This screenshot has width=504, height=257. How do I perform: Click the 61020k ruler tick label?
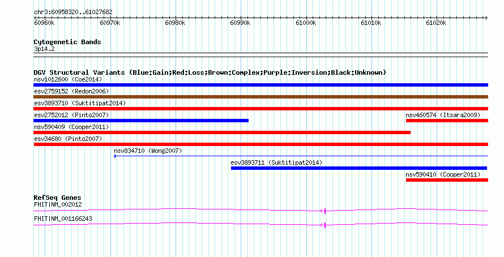(x=436, y=23)
